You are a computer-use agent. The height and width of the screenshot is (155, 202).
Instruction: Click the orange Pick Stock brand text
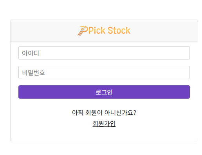(109, 31)
